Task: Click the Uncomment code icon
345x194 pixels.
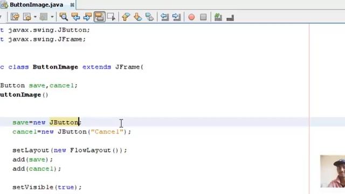Action: 230,17
